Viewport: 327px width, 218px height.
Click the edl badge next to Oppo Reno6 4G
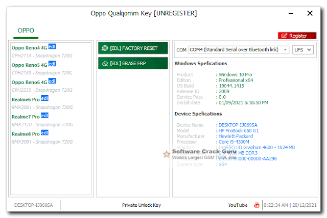coord(52,81)
